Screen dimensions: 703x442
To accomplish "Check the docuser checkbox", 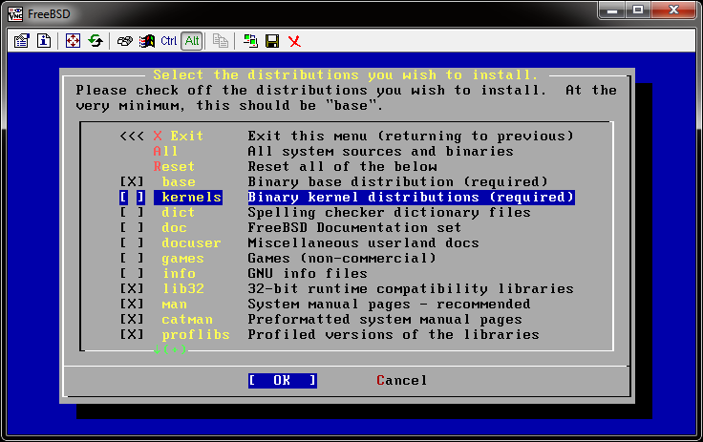I will [132, 242].
